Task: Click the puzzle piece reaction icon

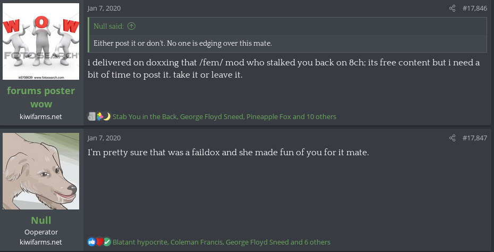Action: pyautogui.click(x=99, y=116)
